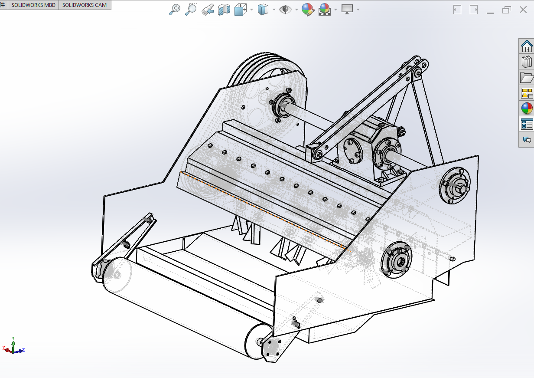Viewport: 534px width, 378px height.
Task: Minimize the document window
Action: point(490,13)
